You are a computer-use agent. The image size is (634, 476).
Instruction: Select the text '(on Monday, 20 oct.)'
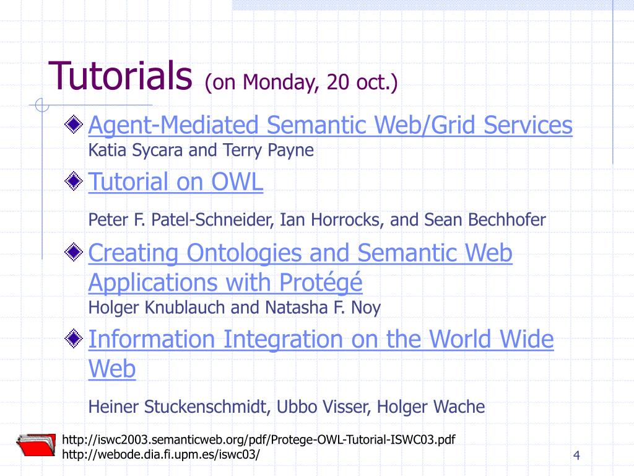[302, 82]
